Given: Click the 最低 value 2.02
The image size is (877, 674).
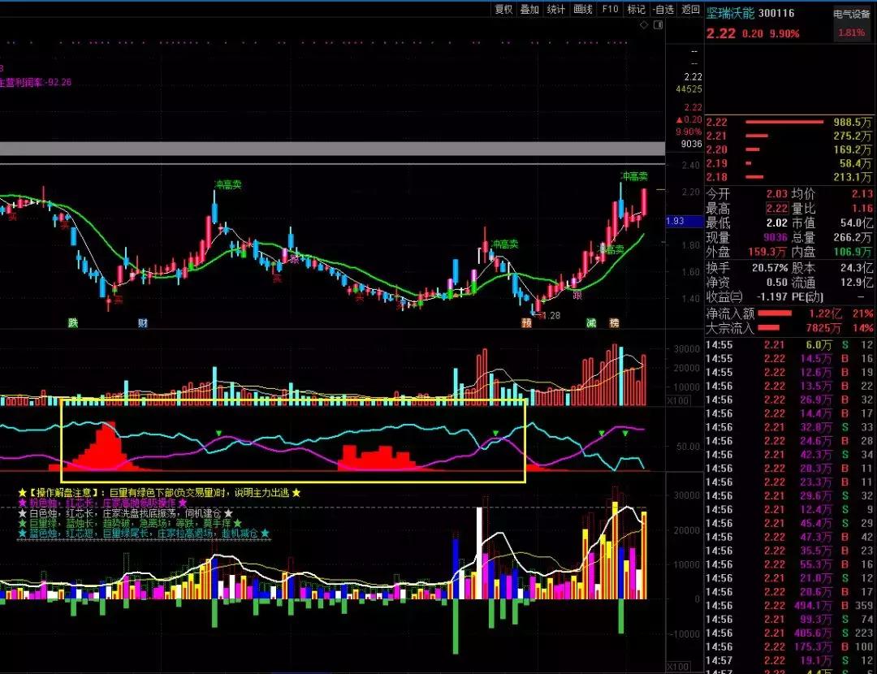Looking at the screenshot, I should (777, 223).
